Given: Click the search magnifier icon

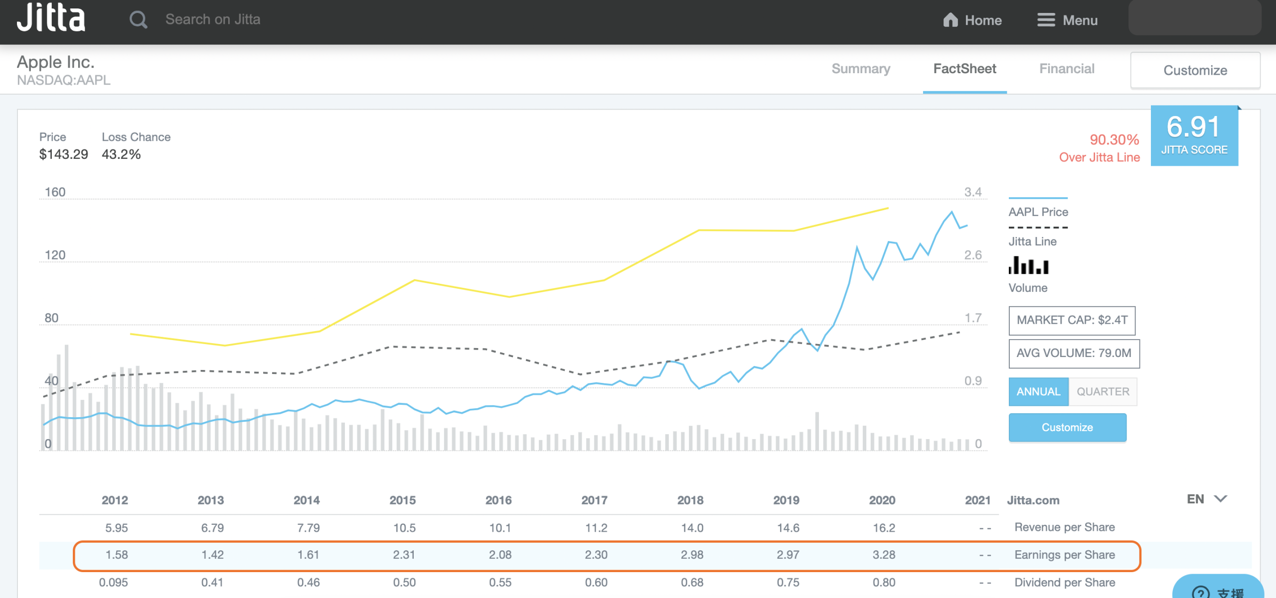Looking at the screenshot, I should tap(138, 20).
